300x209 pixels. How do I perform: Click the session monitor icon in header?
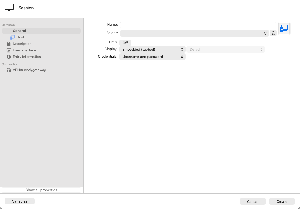click(x=9, y=8)
